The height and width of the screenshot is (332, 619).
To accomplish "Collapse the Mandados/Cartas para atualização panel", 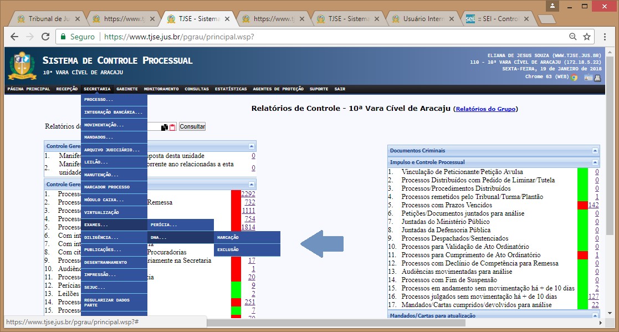I will pyautogui.click(x=595, y=316).
